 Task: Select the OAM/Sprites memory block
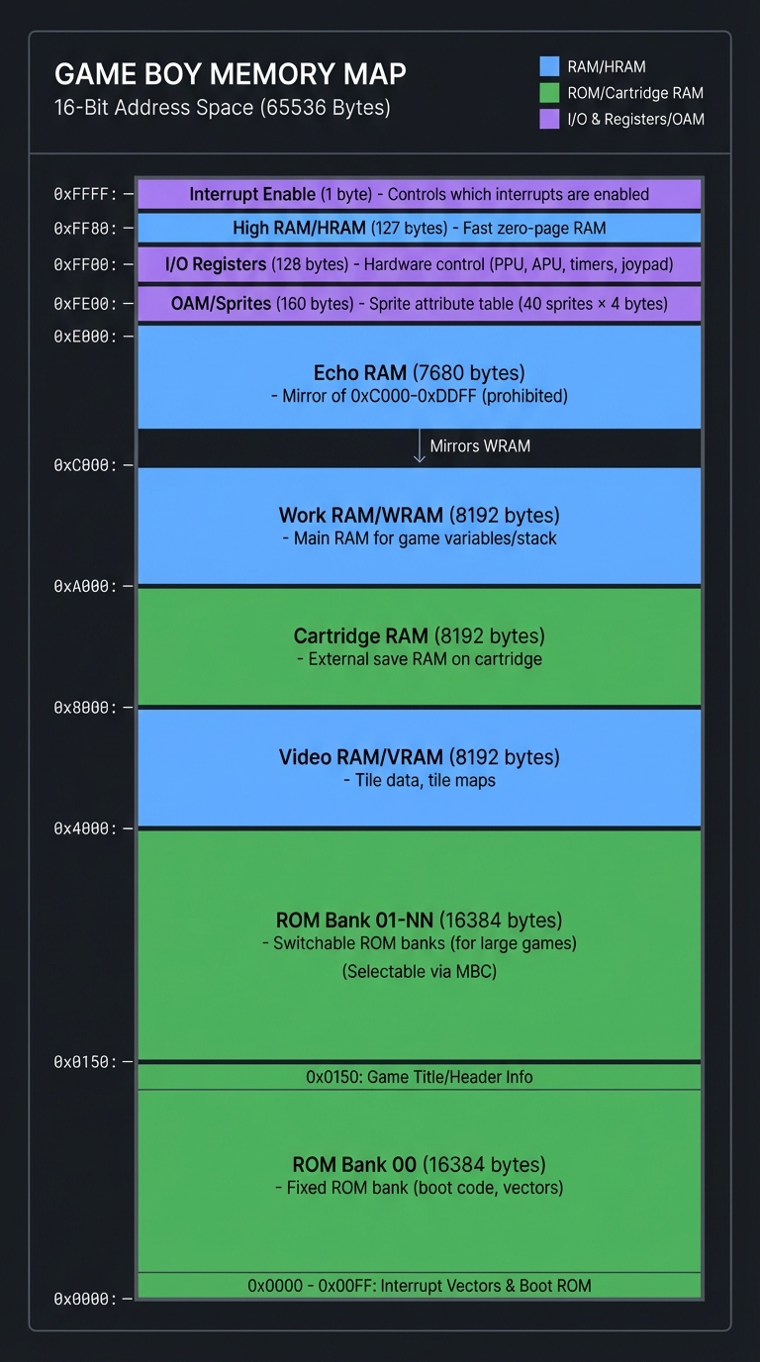419,304
